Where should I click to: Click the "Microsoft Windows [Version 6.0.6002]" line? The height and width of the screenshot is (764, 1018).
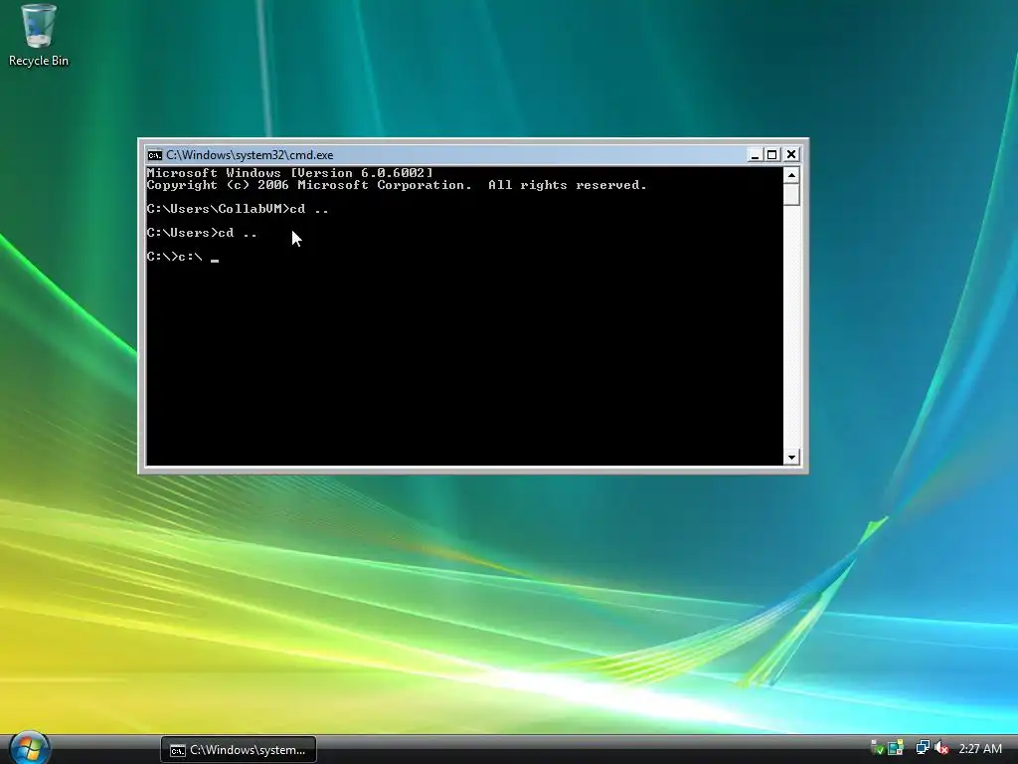coord(289,173)
